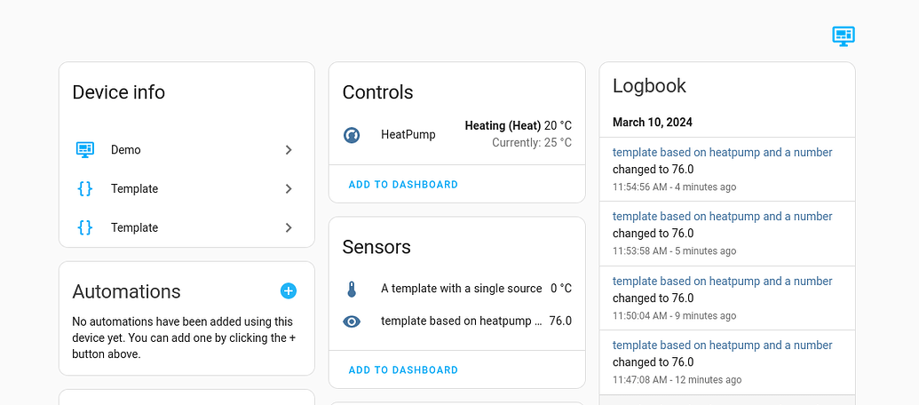Viewport: 919px width, 405px height.
Task: Open A template with a single source sensor
Action: click(x=461, y=289)
